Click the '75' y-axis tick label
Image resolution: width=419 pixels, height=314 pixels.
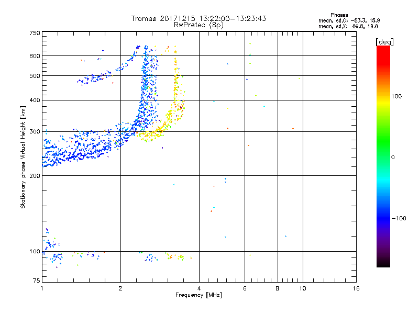coord(37,281)
